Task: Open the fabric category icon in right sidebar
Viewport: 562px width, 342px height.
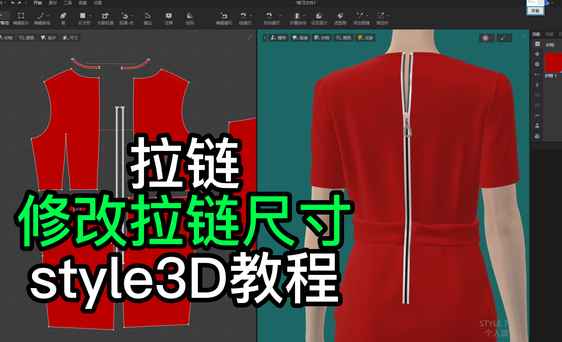Action: pos(537,44)
